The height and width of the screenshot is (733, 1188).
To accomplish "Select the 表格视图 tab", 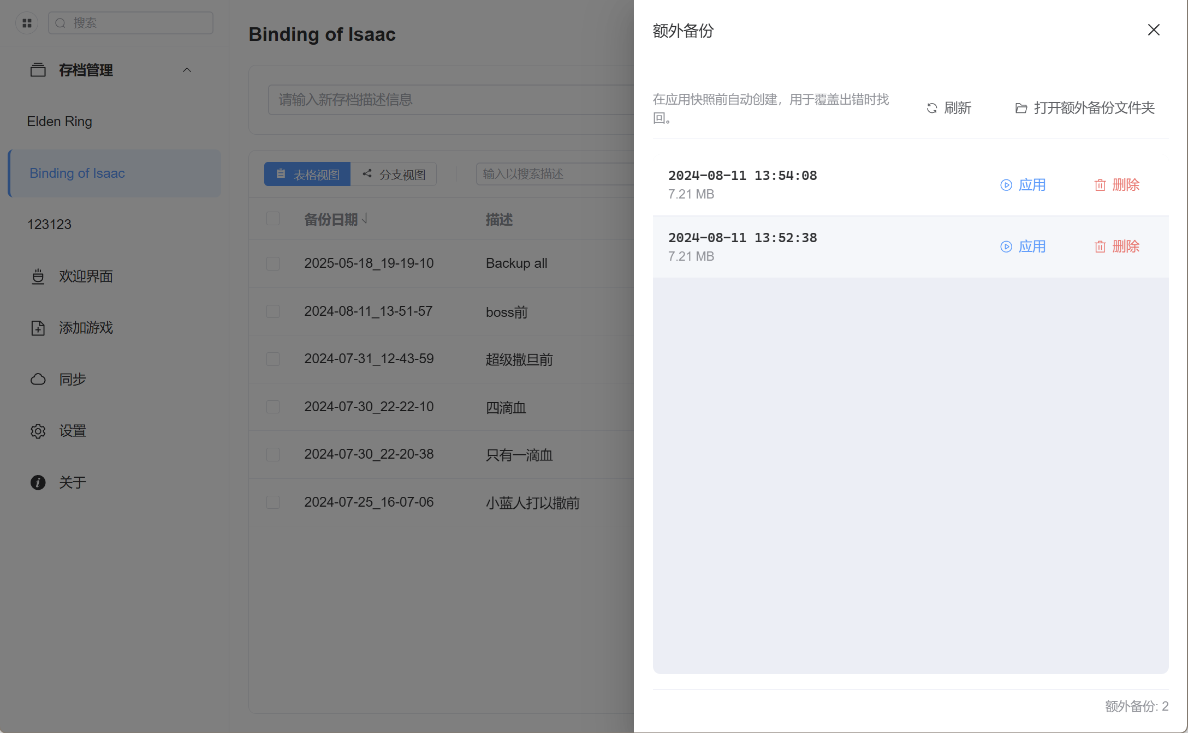I will click(307, 174).
